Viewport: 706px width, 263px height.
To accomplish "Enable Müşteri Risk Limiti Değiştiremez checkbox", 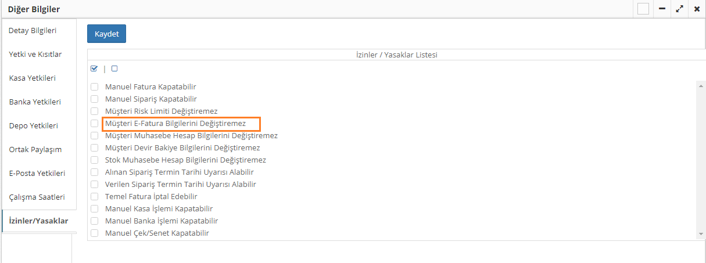I will pyautogui.click(x=94, y=111).
